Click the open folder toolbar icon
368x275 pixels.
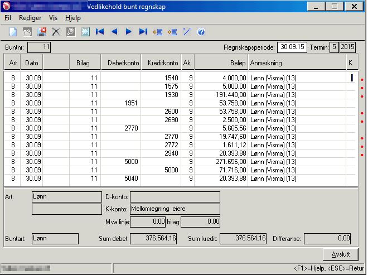pyautogui.click(x=27, y=32)
